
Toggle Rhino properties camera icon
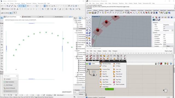tap(154, 20)
